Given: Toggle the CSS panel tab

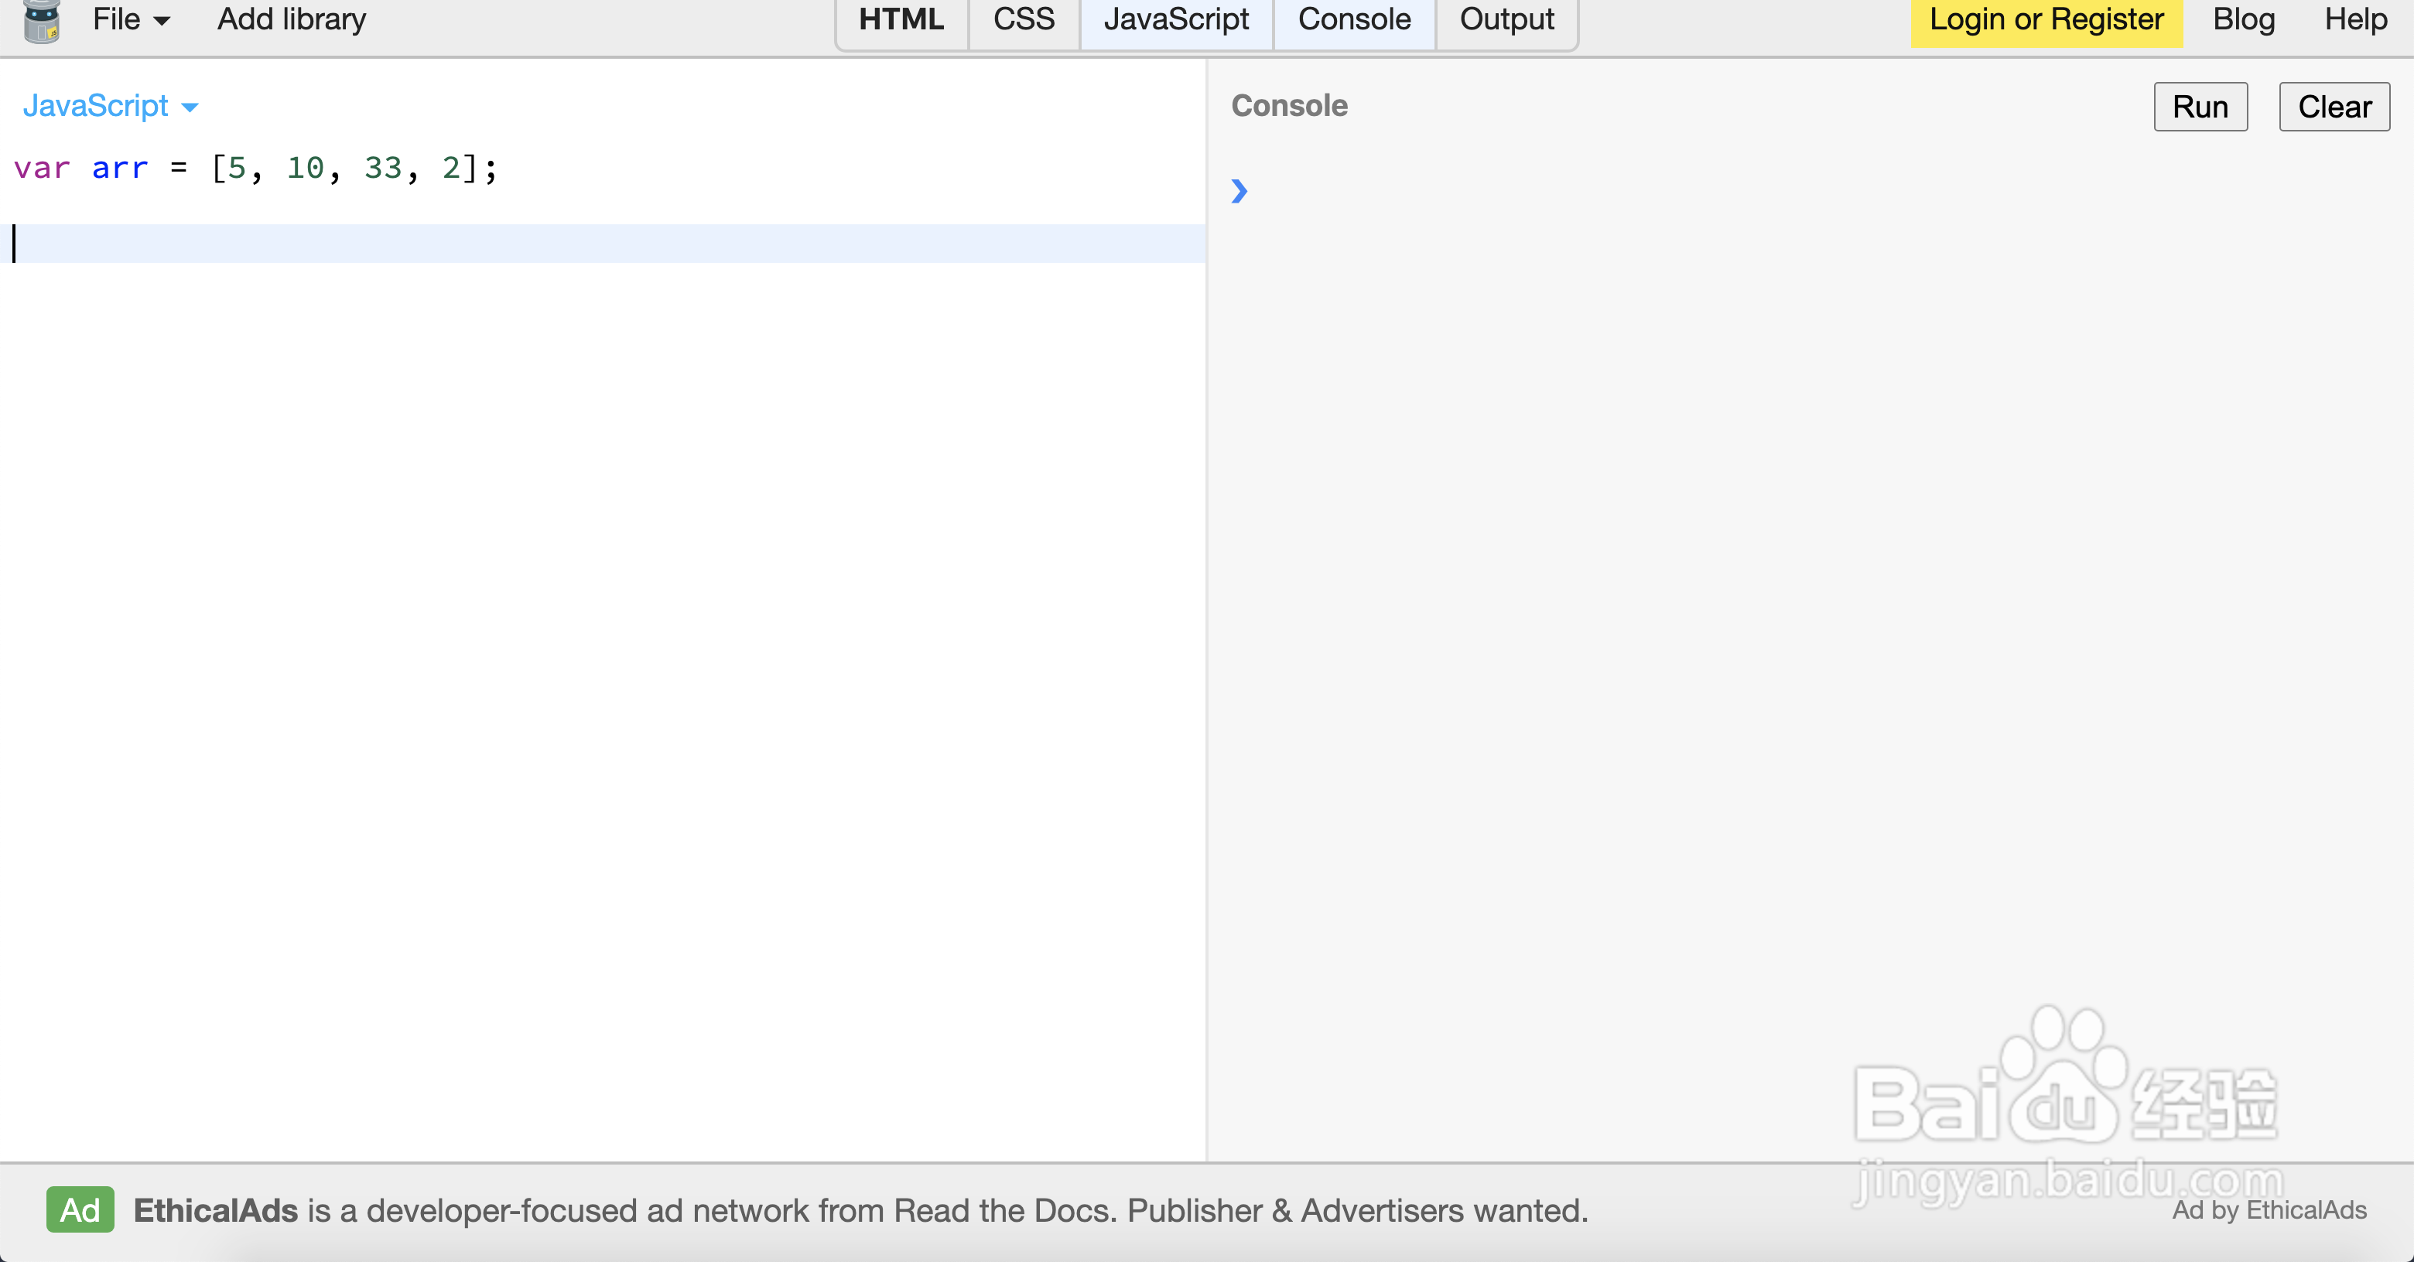Looking at the screenshot, I should [1024, 19].
